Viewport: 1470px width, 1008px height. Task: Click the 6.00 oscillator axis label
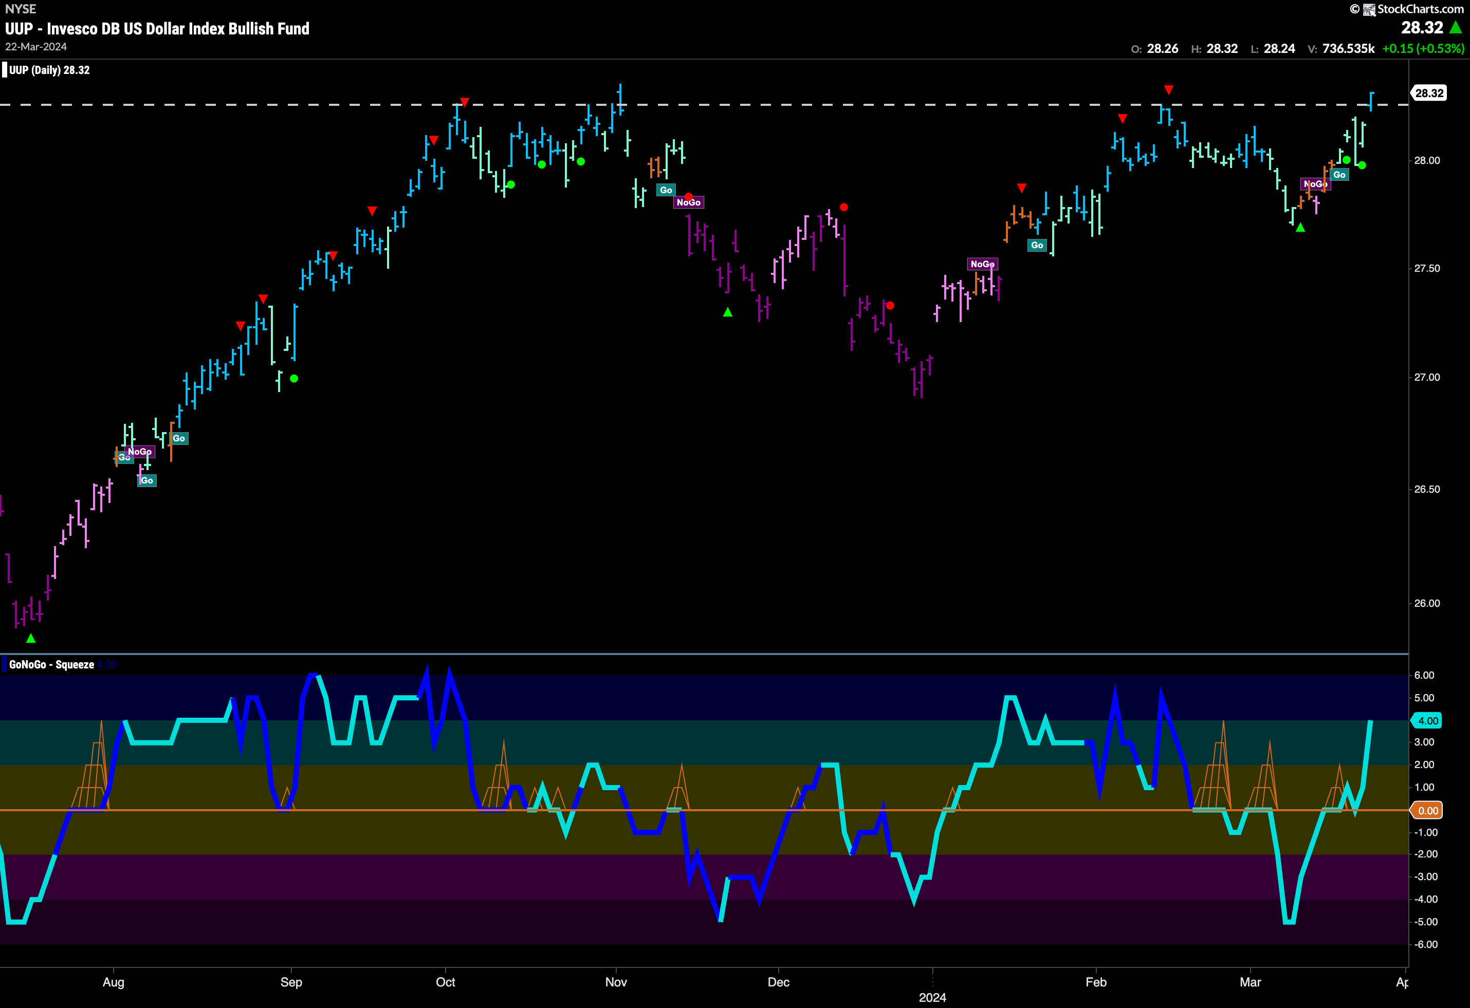(1424, 676)
